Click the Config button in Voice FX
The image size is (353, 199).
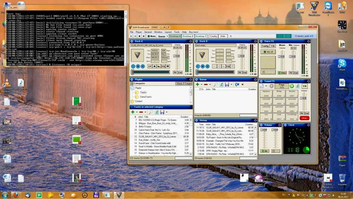265,46
